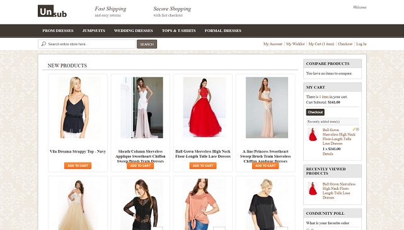
Task: Click red dress thumbnail in My Cart
Action: coord(313,134)
